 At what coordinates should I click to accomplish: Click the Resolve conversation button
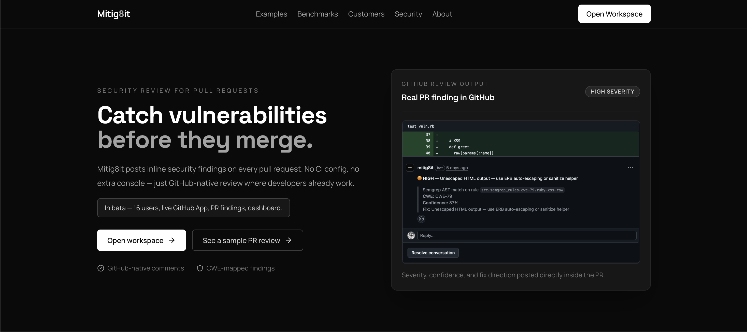coord(433,252)
